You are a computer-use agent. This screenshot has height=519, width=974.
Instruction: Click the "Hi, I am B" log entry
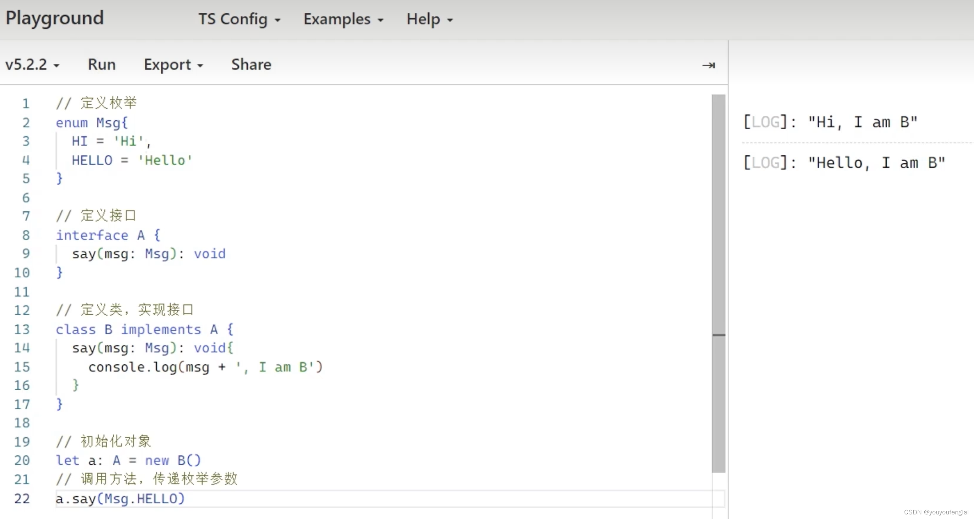[830, 122]
